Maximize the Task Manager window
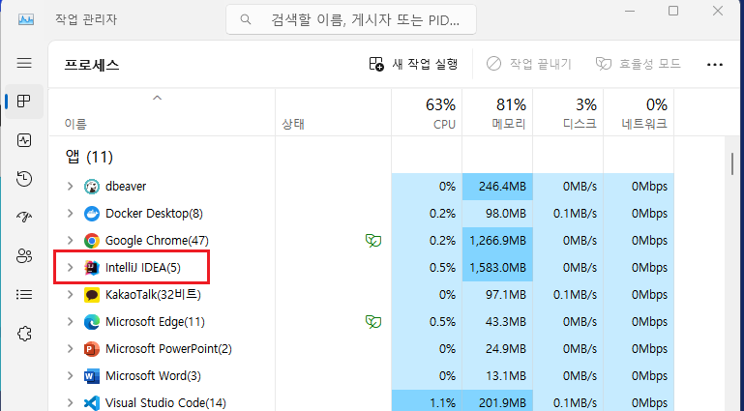 click(x=673, y=11)
